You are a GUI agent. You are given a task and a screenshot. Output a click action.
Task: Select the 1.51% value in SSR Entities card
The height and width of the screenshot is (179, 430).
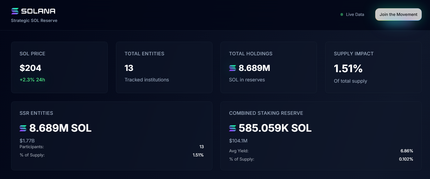click(x=198, y=155)
